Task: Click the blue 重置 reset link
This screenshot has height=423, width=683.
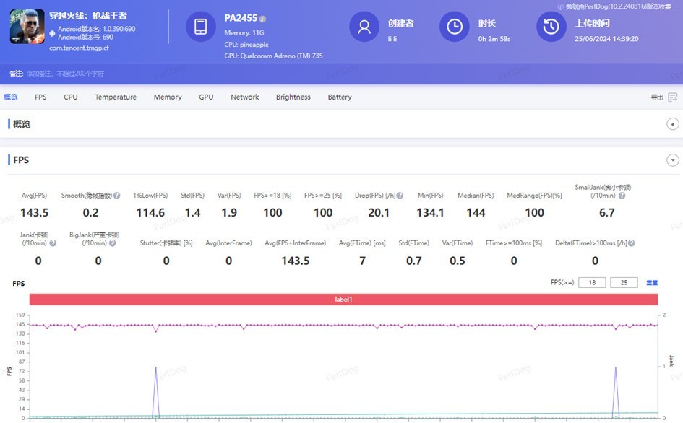Action: click(x=651, y=282)
